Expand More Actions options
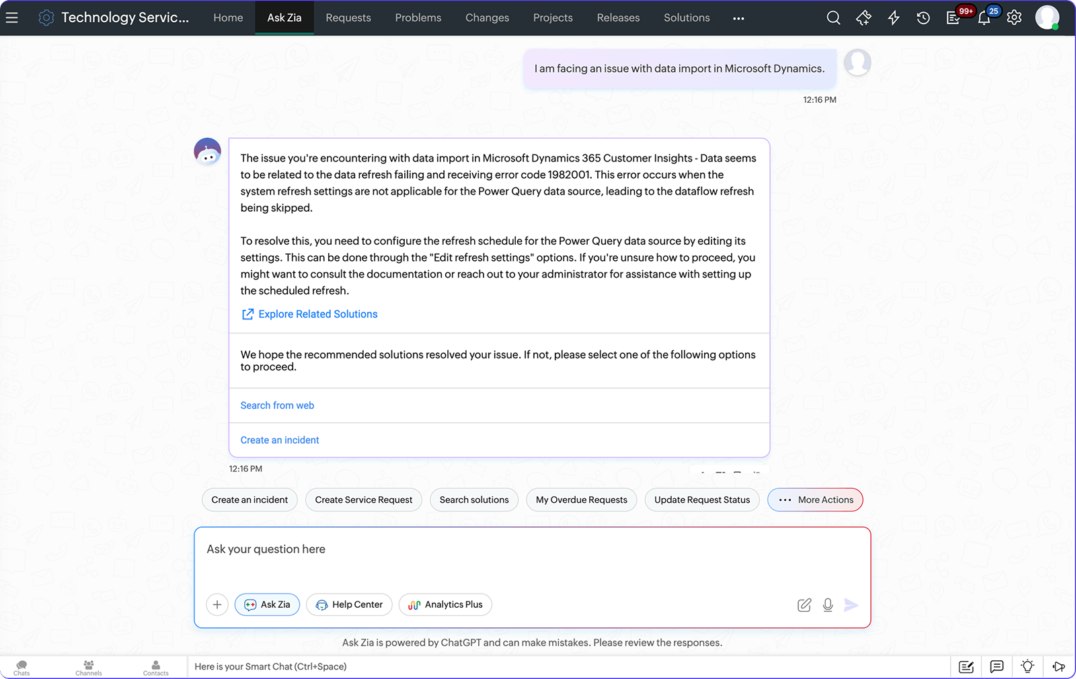 (814, 500)
